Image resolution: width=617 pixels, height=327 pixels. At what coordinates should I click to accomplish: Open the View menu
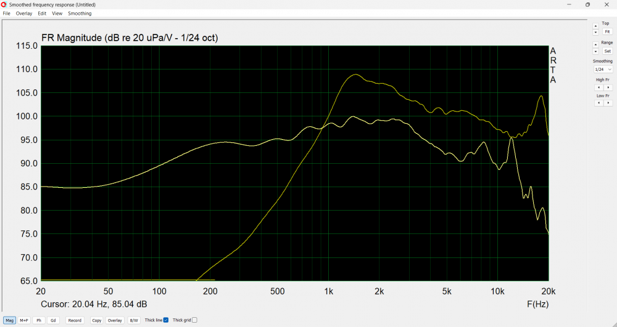(x=57, y=14)
